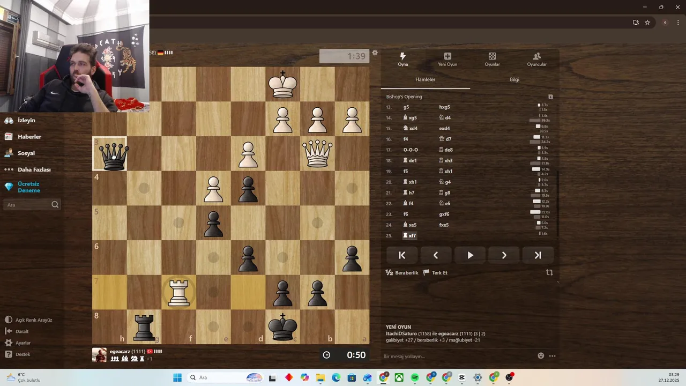686x386 pixels.
Task: Select move 17 O-O-O in move list
Action: pos(411,150)
